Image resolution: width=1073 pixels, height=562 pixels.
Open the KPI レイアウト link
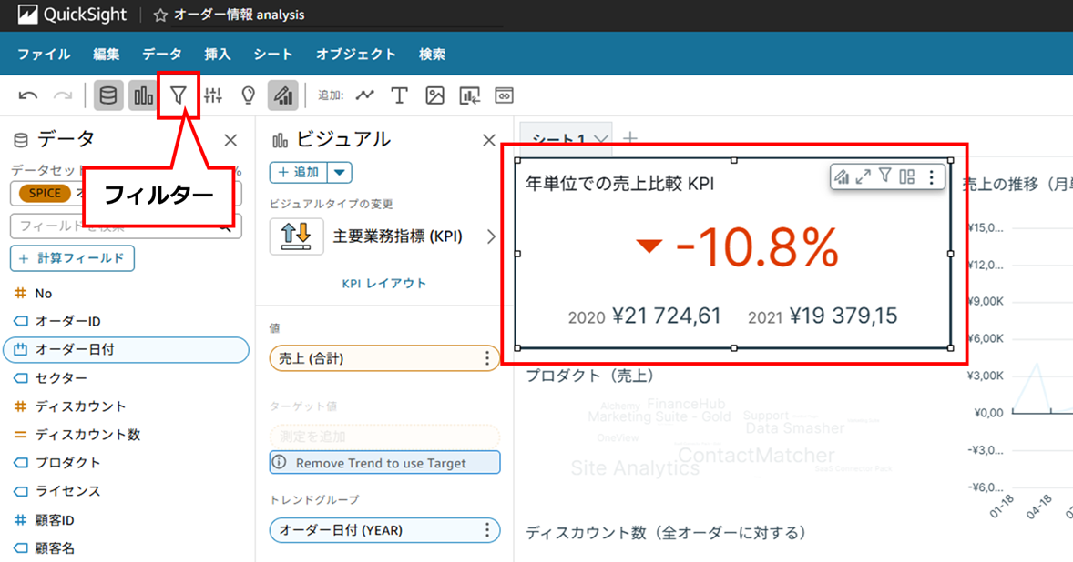(x=383, y=284)
